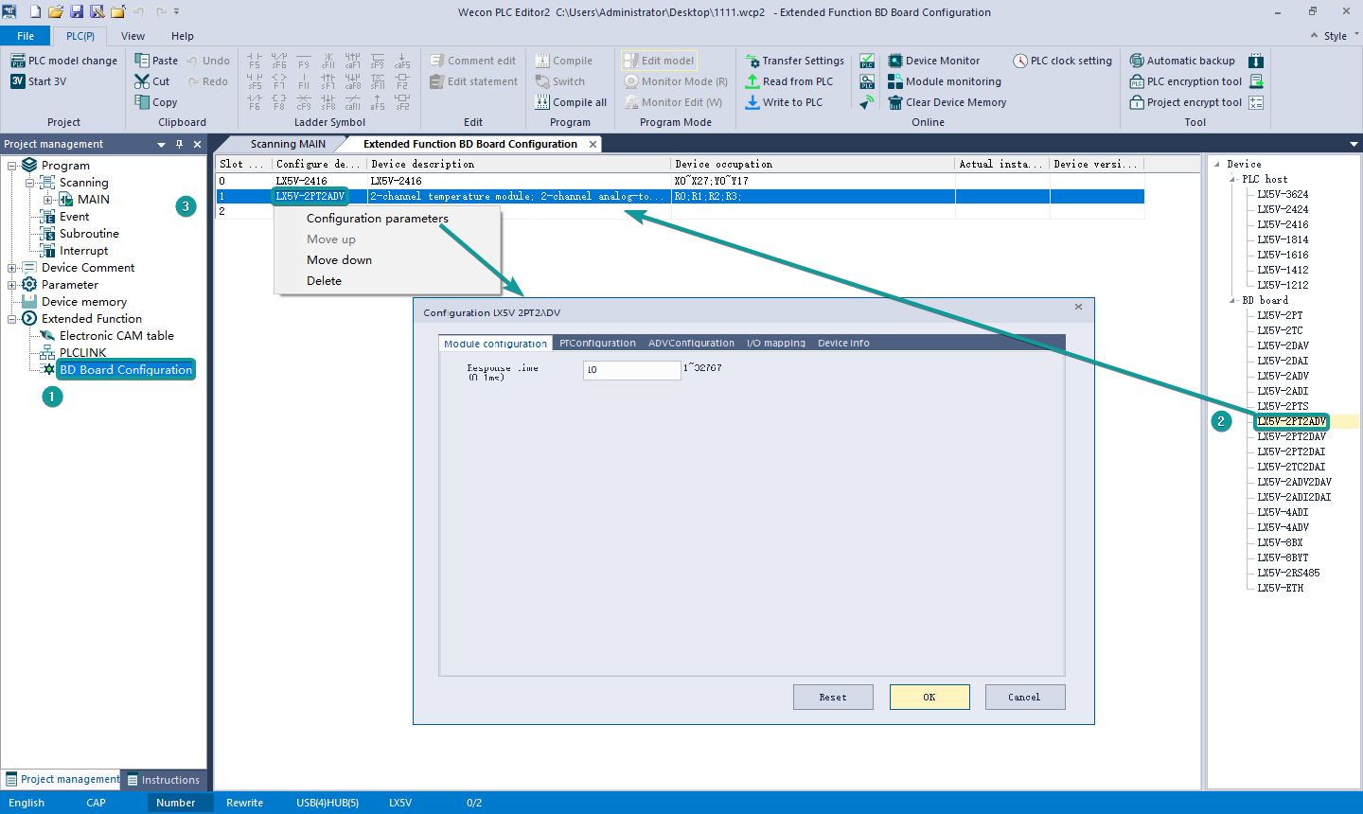This screenshot has height=814, width=1363.
Task: Expand the MAIN node under Scanning
Action: pyautogui.click(x=47, y=200)
